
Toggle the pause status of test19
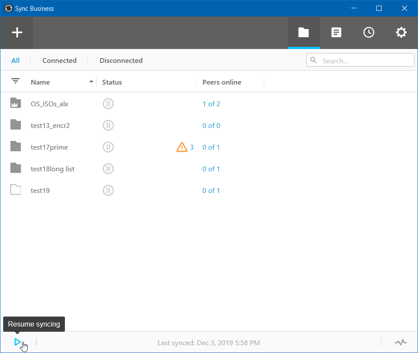pyautogui.click(x=108, y=190)
